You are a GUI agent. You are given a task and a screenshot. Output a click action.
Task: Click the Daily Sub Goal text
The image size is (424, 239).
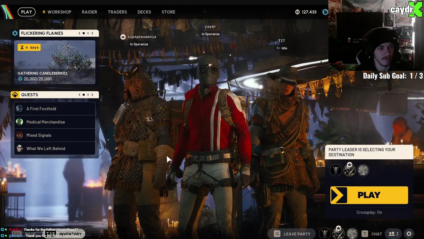tap(393, 76)
